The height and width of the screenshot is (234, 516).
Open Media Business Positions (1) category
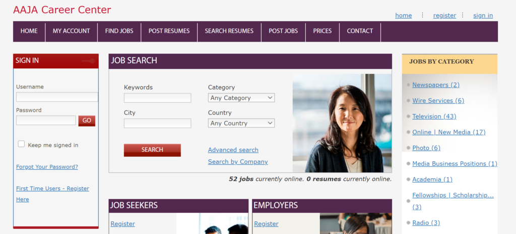(455, 164)
